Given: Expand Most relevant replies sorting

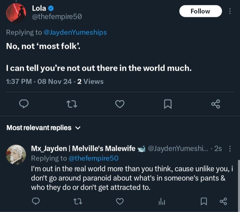Looking at the screenshot, I should 44,128.
